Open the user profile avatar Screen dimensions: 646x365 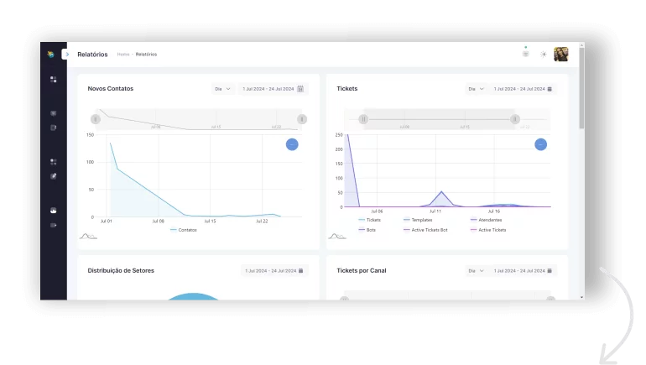coord(560,55)
